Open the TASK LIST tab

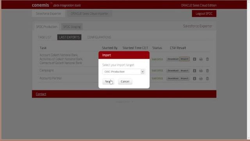[x=45, y=37]
